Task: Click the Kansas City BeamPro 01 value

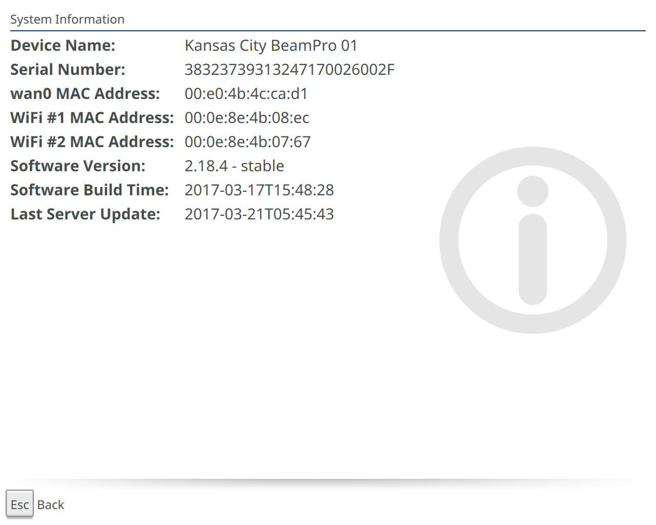Action: pyautogui.click(x=271, y=46)
